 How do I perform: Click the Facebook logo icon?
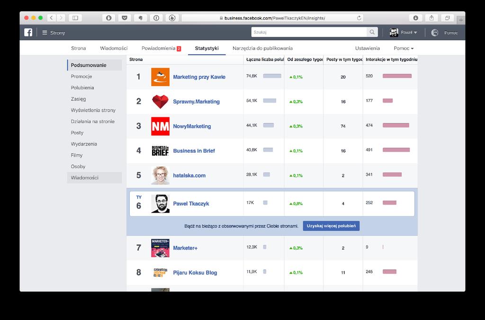[28, 33]
